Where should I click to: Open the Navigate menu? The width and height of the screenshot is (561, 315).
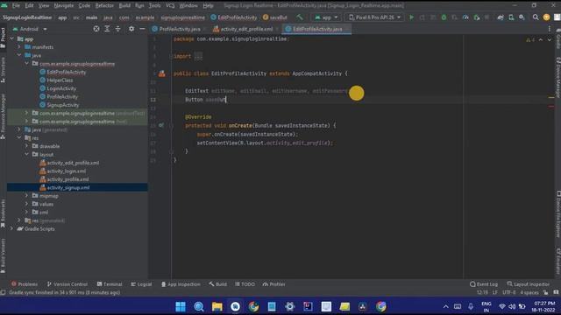click(64, 6)
